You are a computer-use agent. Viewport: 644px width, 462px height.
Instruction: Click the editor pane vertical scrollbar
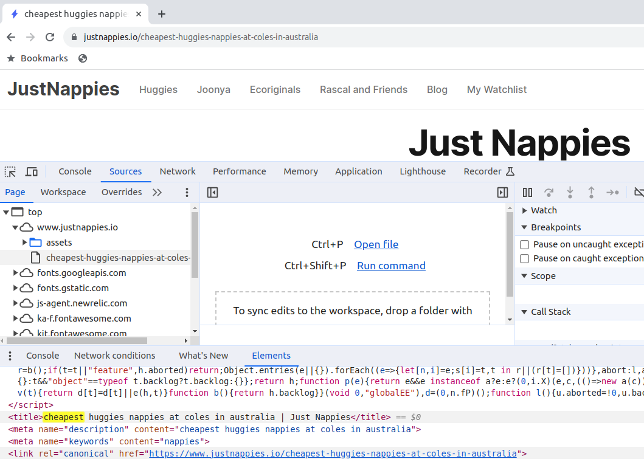510,255
